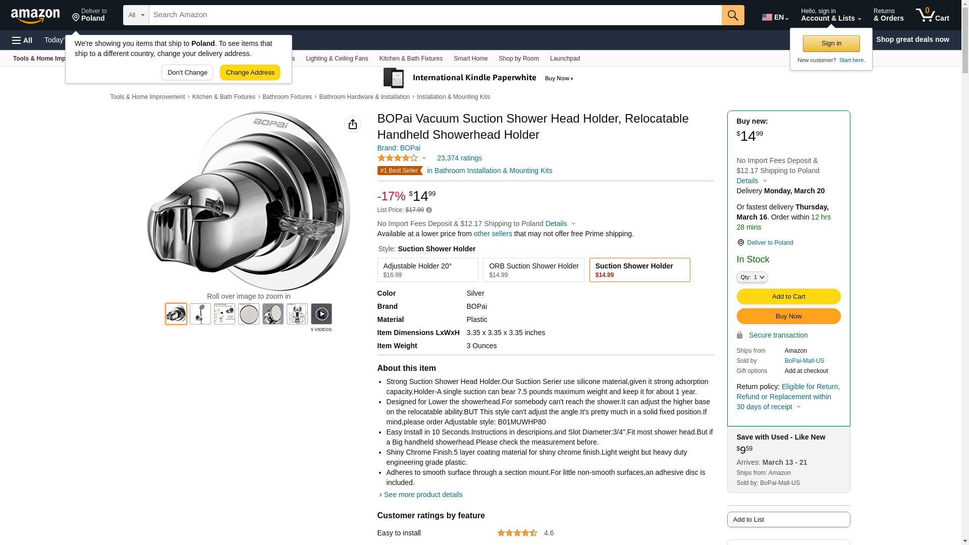Pick the Suction Shower Holder $14.99 style
Screen dimensions: 969x545
[x=639, y=270]
